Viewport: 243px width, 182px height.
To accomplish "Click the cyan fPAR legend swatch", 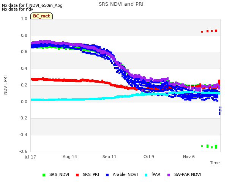I will click(146, 175).
